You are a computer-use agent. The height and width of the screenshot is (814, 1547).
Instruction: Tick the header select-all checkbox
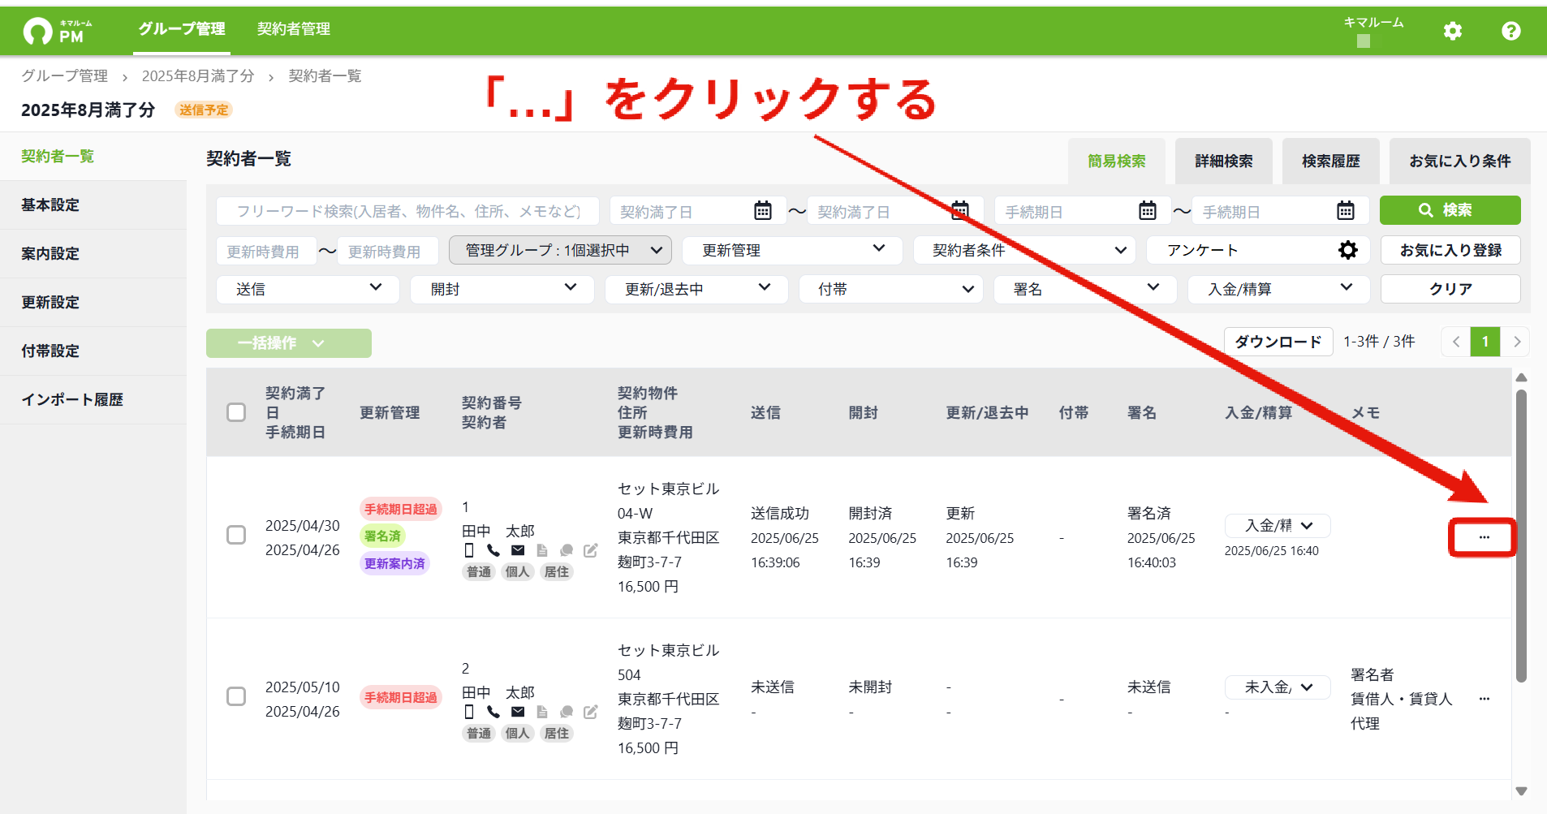coord(236,412)
